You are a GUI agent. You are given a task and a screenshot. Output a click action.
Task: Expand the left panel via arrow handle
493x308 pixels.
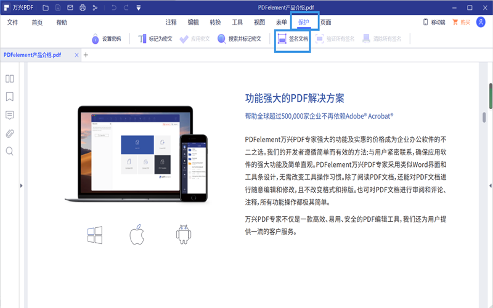pos(22,185)
